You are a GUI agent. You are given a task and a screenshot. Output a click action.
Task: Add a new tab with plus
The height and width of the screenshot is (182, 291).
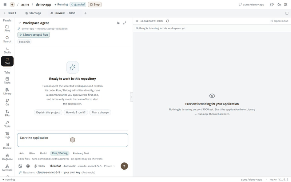85,13
